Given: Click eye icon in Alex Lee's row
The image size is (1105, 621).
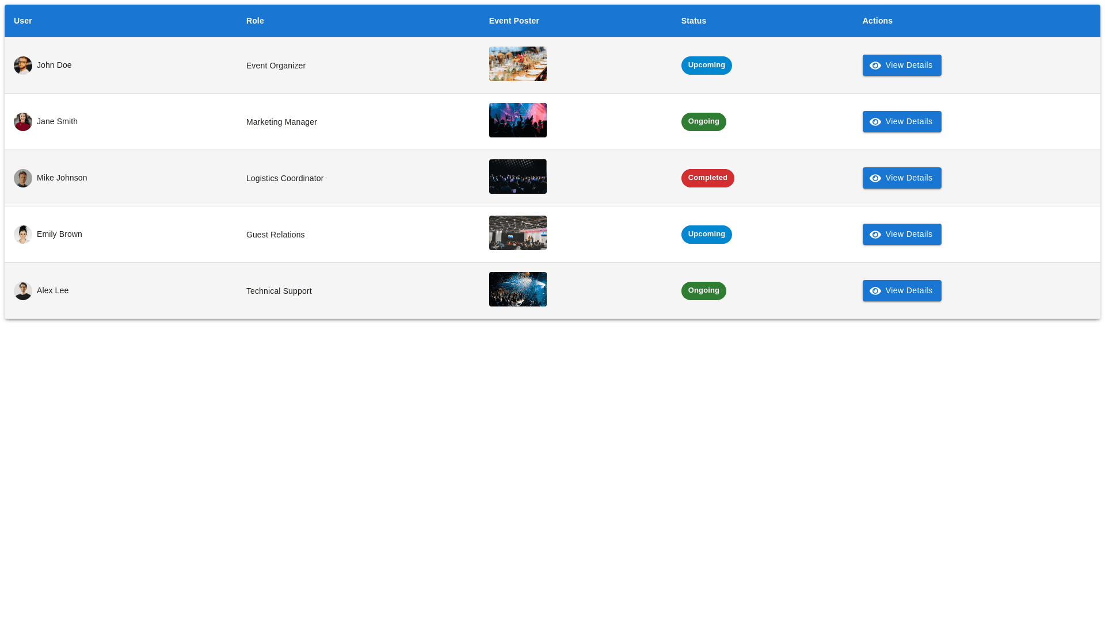Looking at the screenshot, I should (875, 291).
